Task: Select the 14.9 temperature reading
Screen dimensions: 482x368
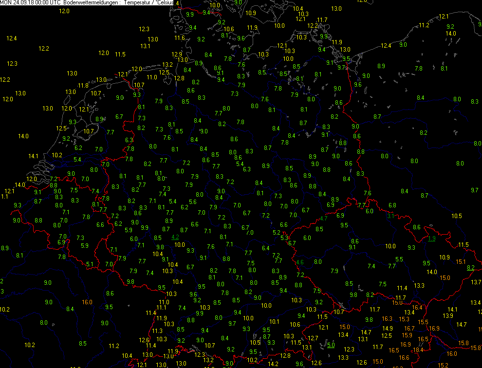Action: tap(387, 328)
